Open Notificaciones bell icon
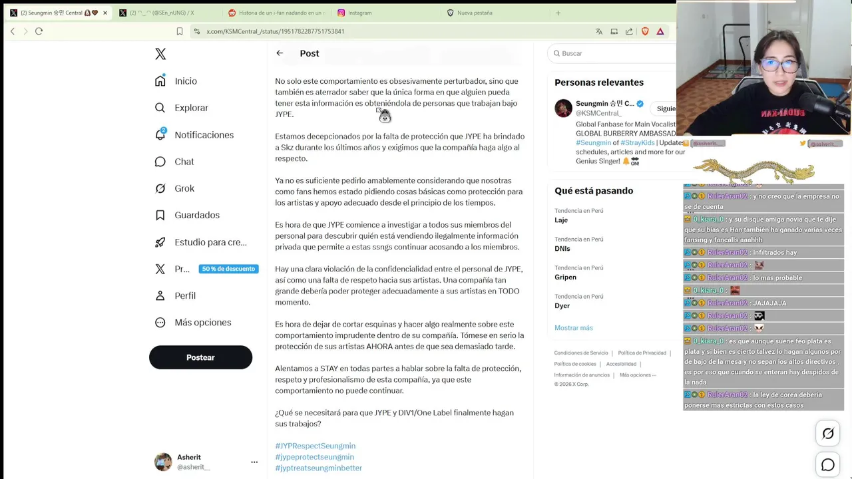The width and height of the screenshot is (852, 479). click(x=160, y=134)
